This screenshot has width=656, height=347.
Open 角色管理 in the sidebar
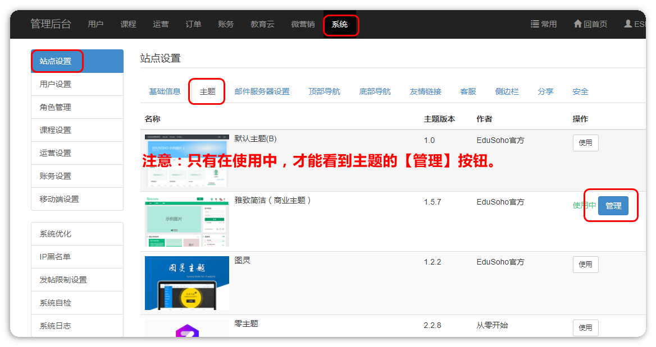click(x=55, y=107)
